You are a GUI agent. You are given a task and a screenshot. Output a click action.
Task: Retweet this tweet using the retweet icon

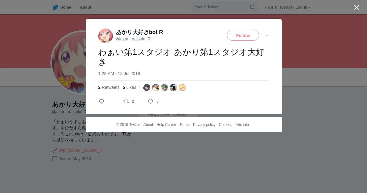(x=126, y=101)
